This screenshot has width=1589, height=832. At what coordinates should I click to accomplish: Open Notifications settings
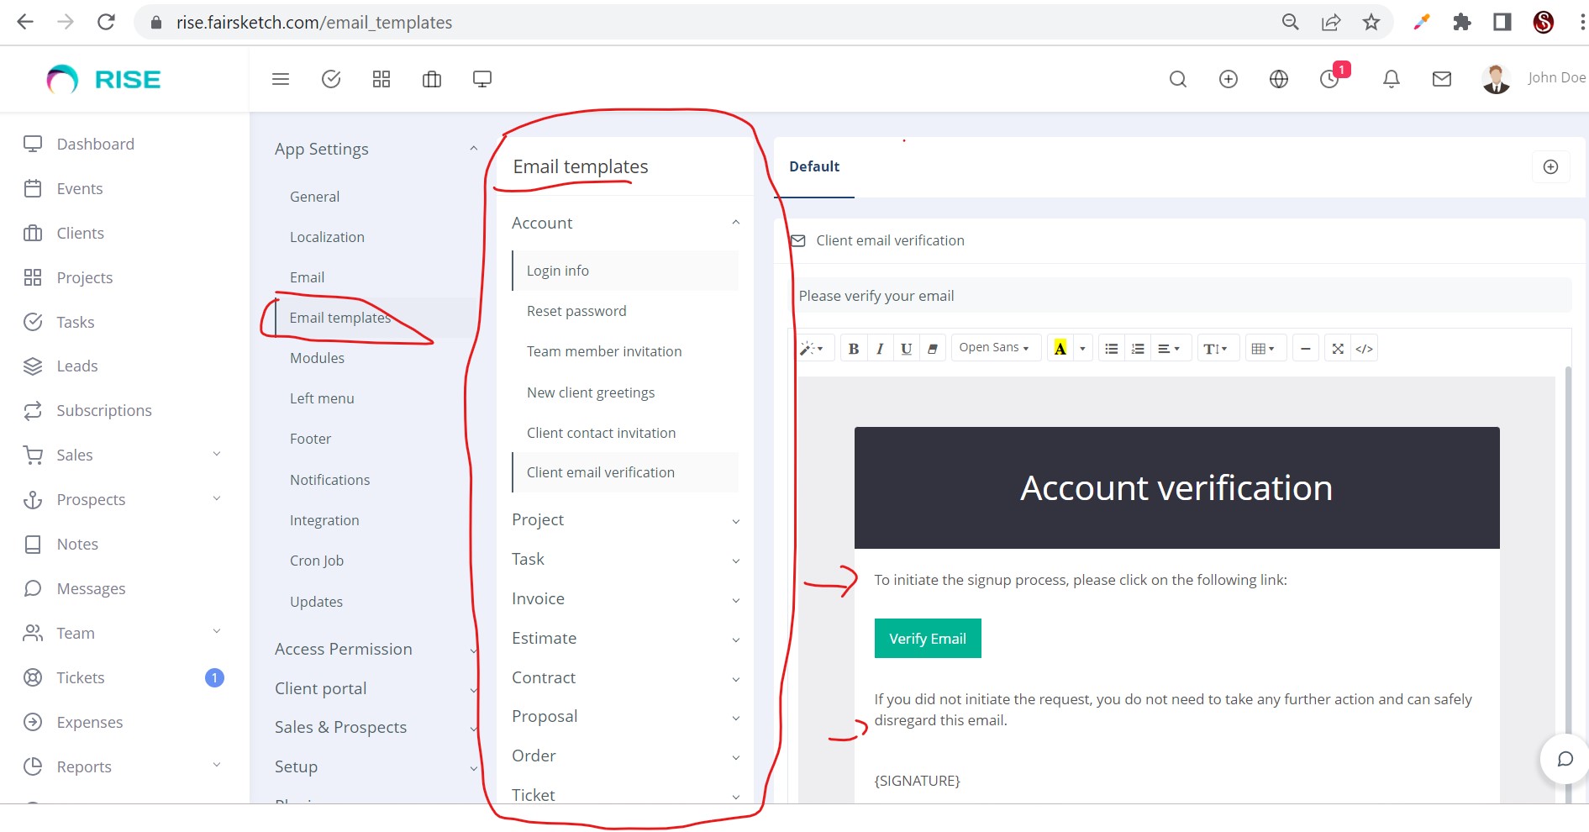[329, 480]
